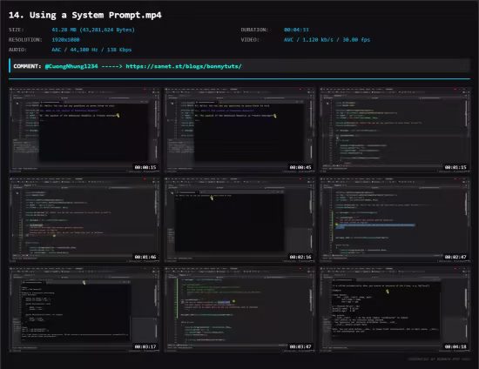The height and width of the screenshot is (369, 479).
Task: Click the 'COMMENT:' label
Action: click(27, 66)
